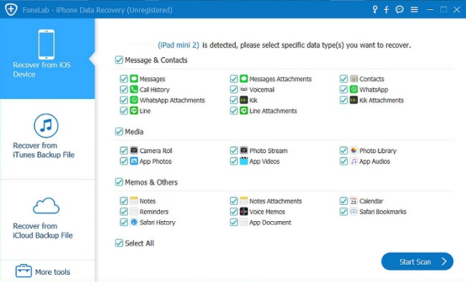Uncheck the Voicemail checkbox
The height and width of the screenshot is (282, 466).
pyautogui.click(x=234, y=89)
